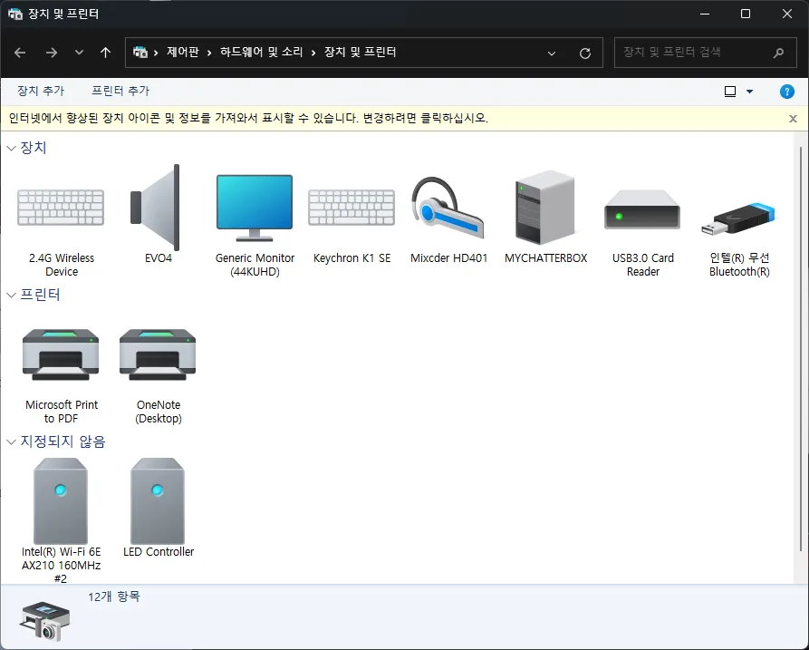Click the USB3.0 Card Reader icon

tap(642, 209)
